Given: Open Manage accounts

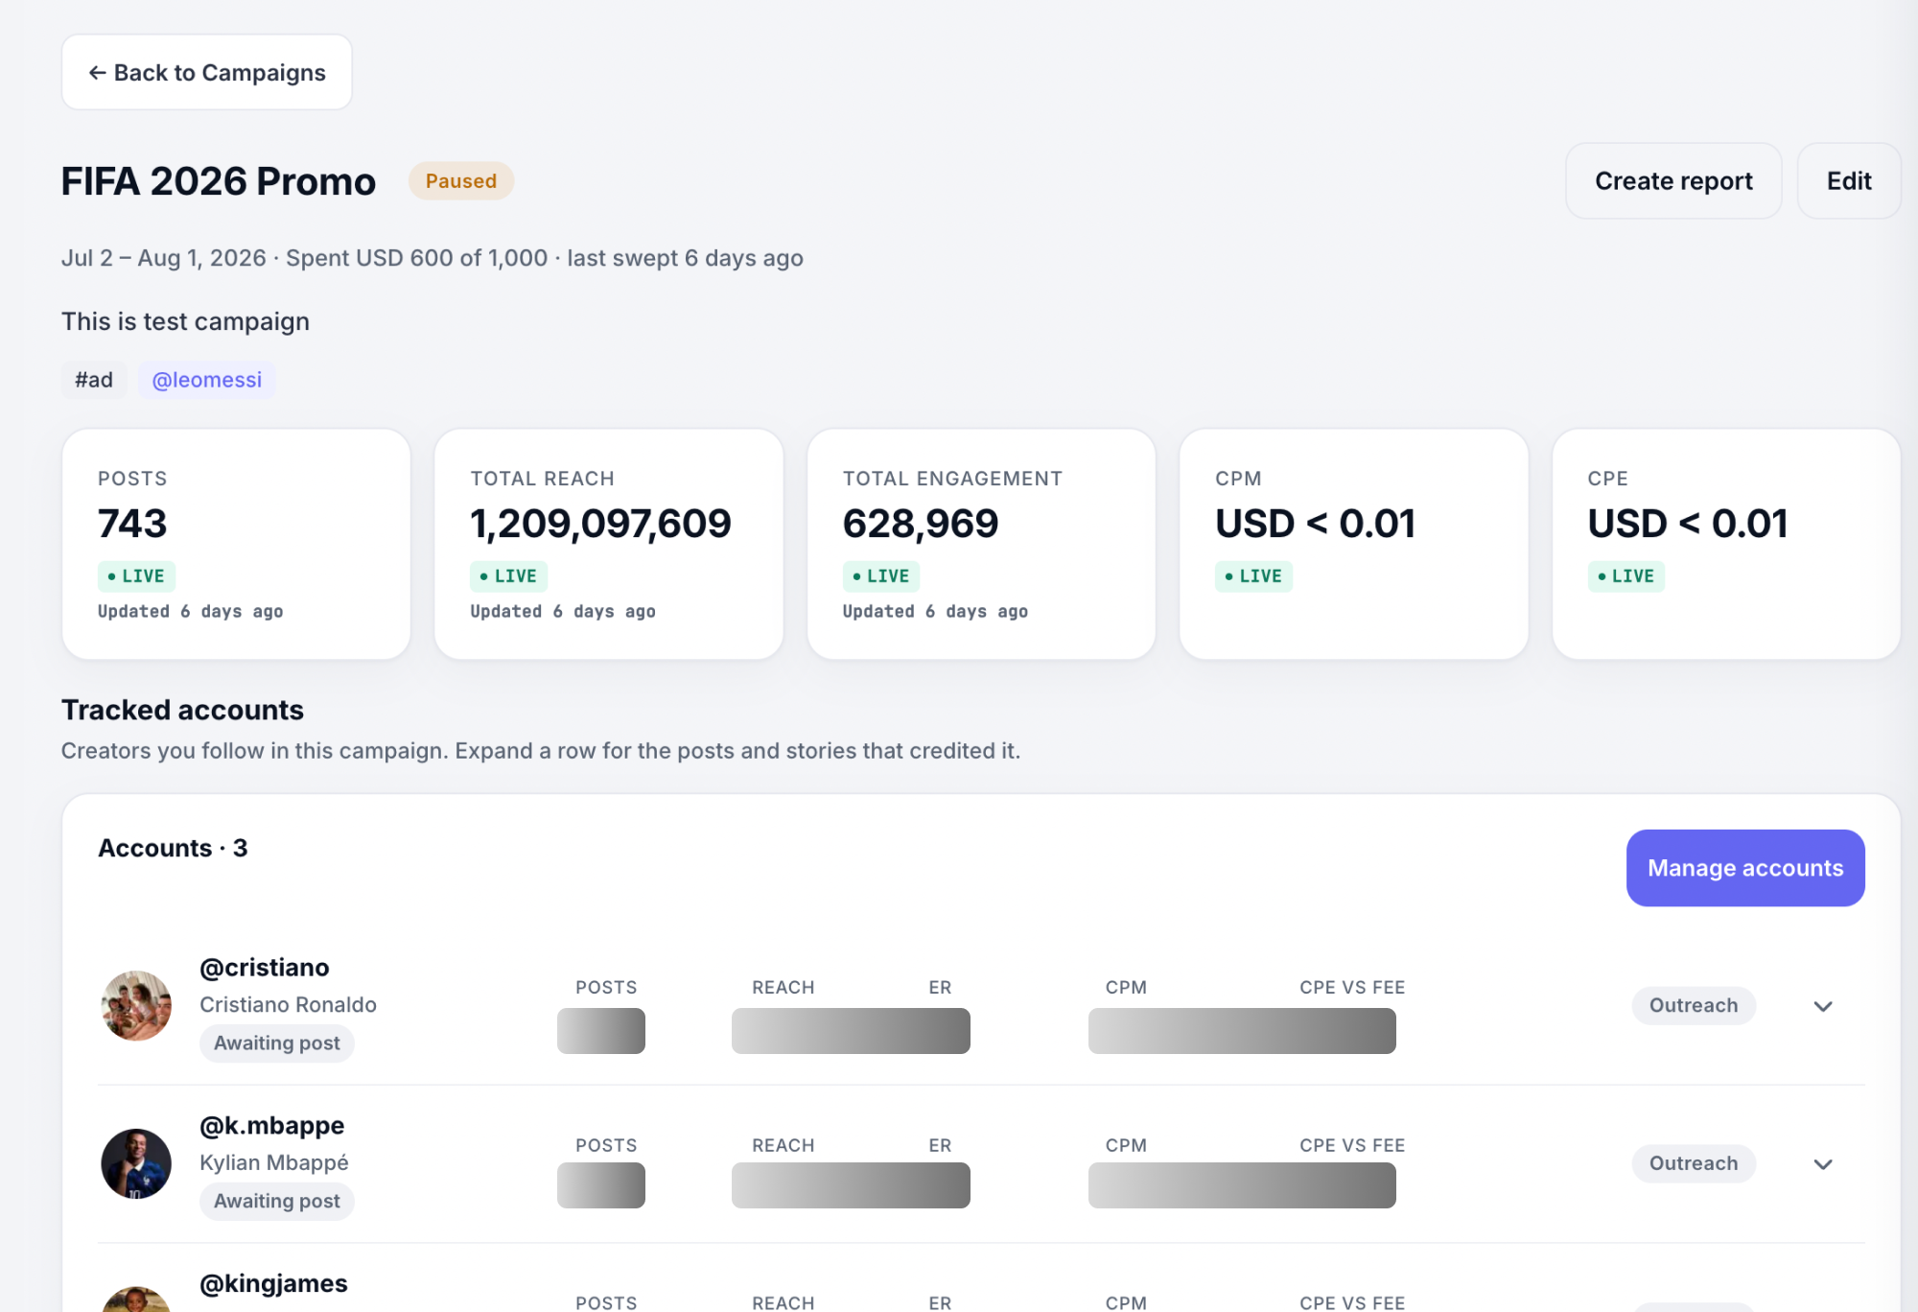Looking at the screenshot, I should coord(1745,868).
